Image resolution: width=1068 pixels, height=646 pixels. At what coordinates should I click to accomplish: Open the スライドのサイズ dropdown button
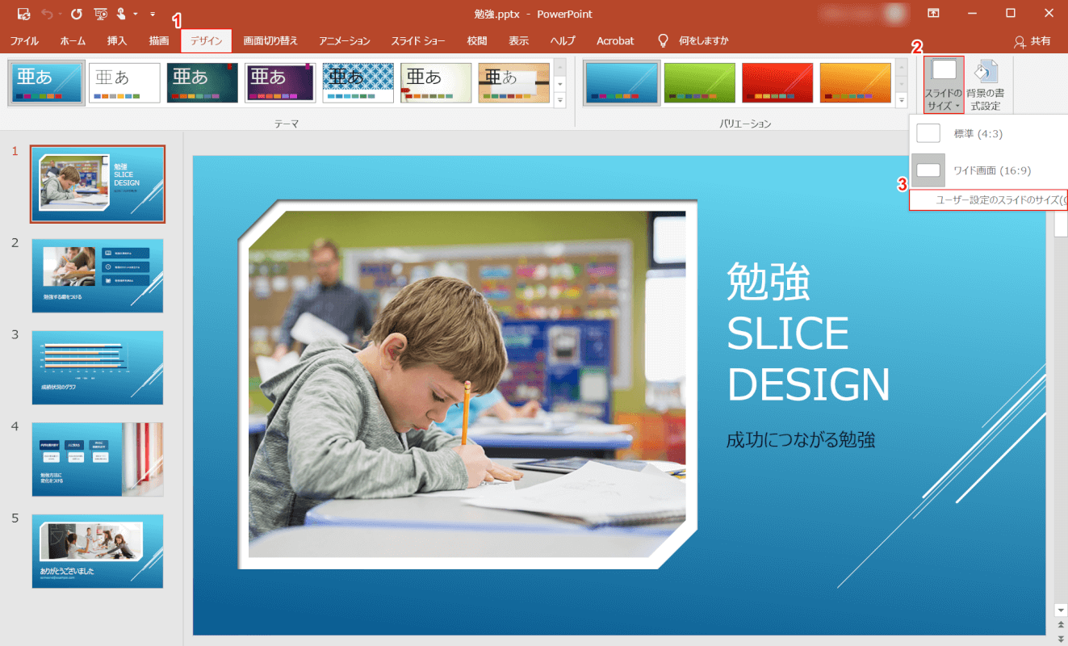[x=944, y=85]
